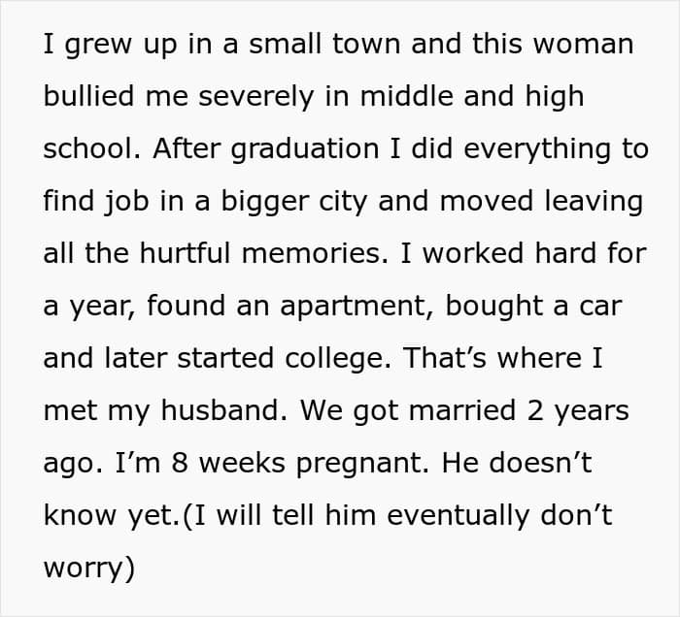Click the final word "worry)"
The width and height of the screenshot is (680, 617).
point(88,568)
